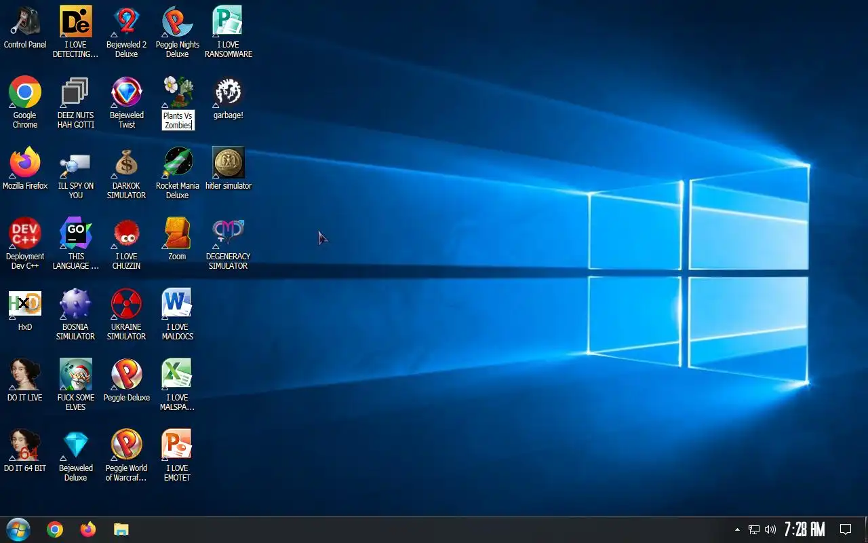Click the GO icon labeled THIS LANGUAGE

coord(76,233)
